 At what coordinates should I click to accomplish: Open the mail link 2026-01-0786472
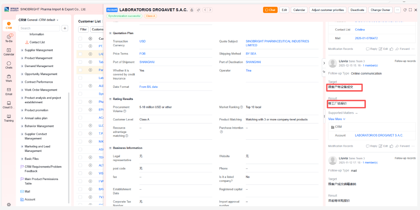[366, 38]
